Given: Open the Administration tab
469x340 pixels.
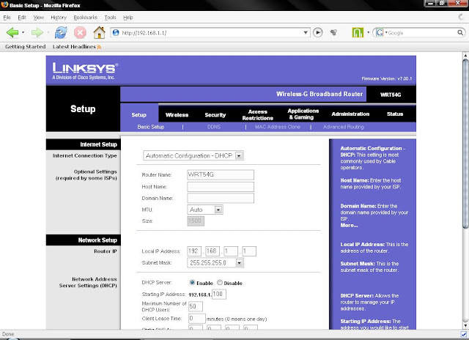Looking at the screenshot, I should click(x=350, y=114).
